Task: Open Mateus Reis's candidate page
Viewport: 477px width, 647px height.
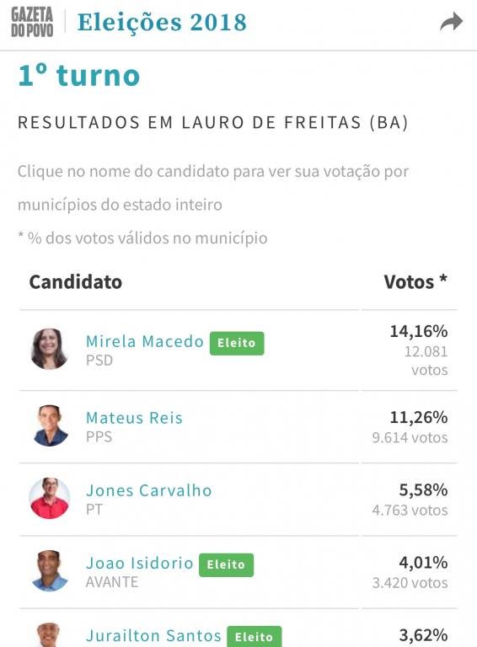Action: 134,418
